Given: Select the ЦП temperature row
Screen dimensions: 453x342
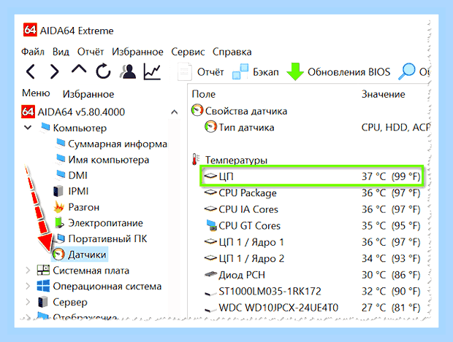Looking at the screenshot, I should 312,176.
